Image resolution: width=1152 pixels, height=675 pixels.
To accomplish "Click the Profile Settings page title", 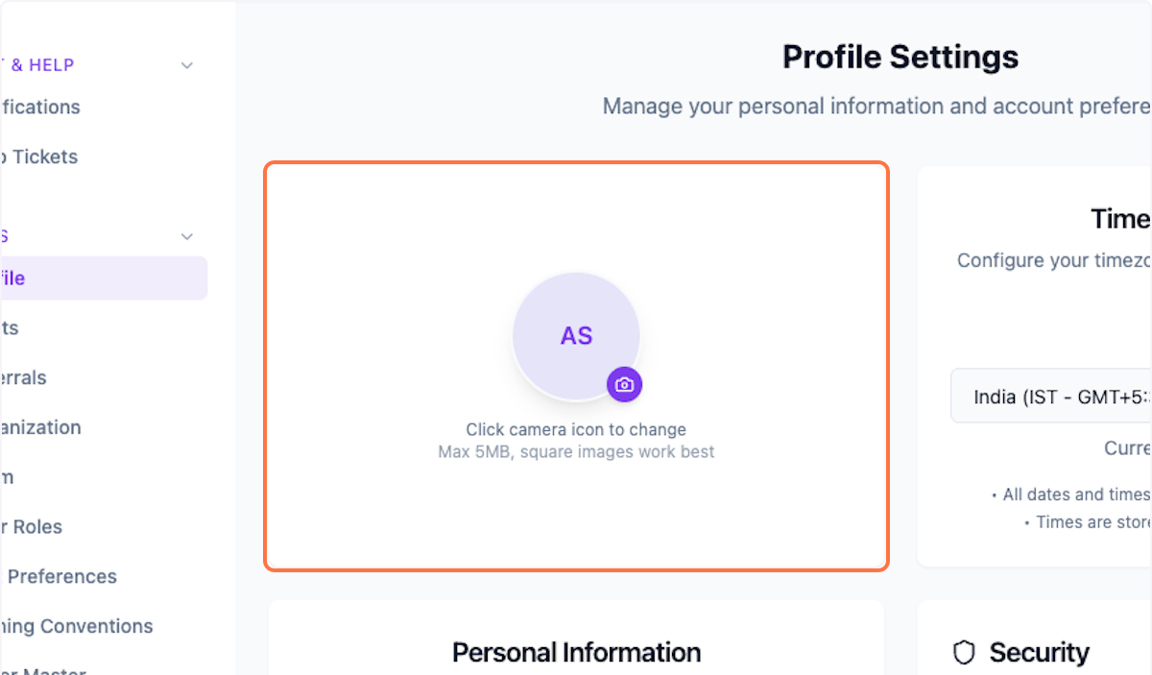I will [x=900, y=57].
